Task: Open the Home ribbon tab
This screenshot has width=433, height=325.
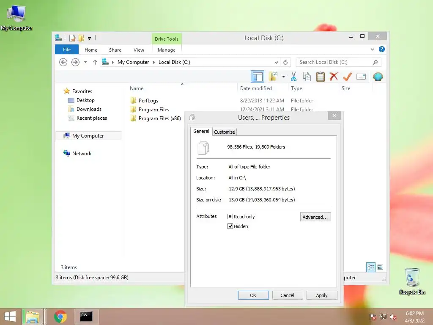Action: coord(91,50)
